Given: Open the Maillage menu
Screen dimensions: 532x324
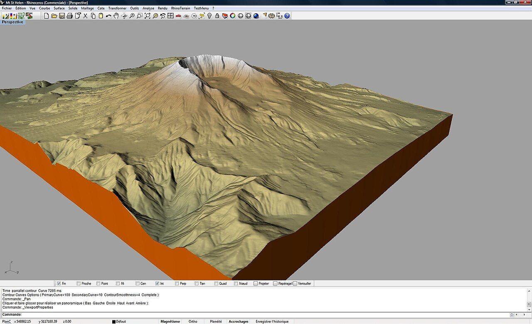Looking at the screenshot, I should [x=87, y=8].
